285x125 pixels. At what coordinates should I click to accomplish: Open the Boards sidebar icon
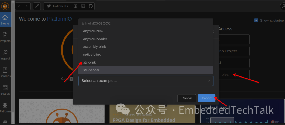coord(5,90)
